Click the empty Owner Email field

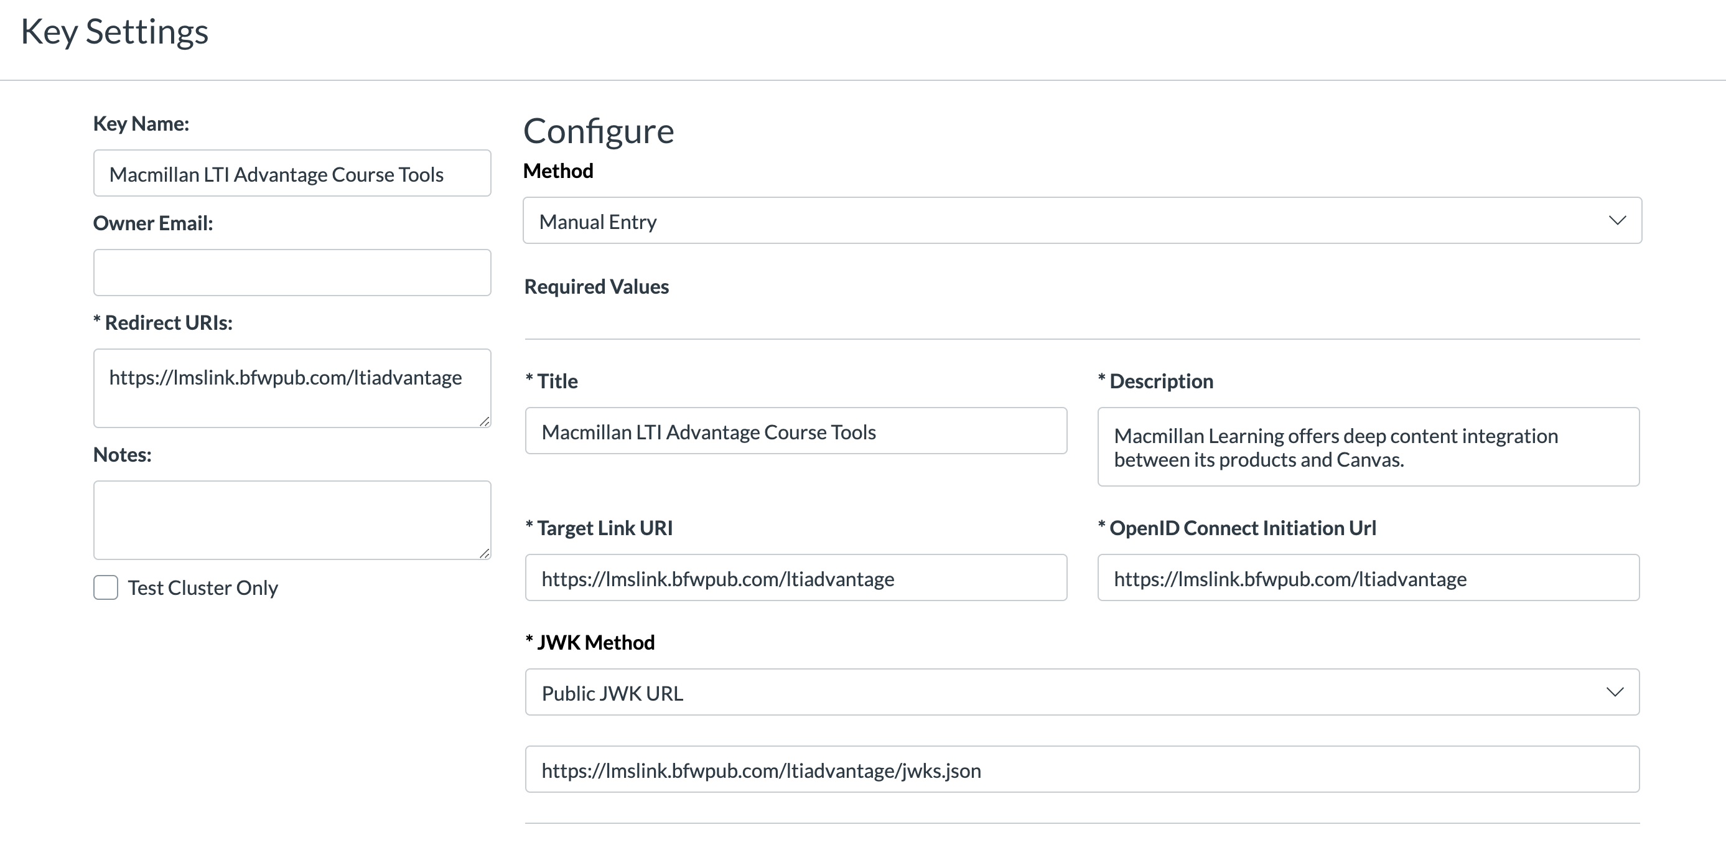coord(291,272)
